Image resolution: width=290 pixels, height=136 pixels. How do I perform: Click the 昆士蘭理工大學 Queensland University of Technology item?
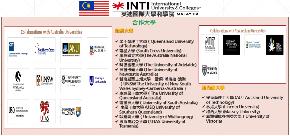point(154,44)
